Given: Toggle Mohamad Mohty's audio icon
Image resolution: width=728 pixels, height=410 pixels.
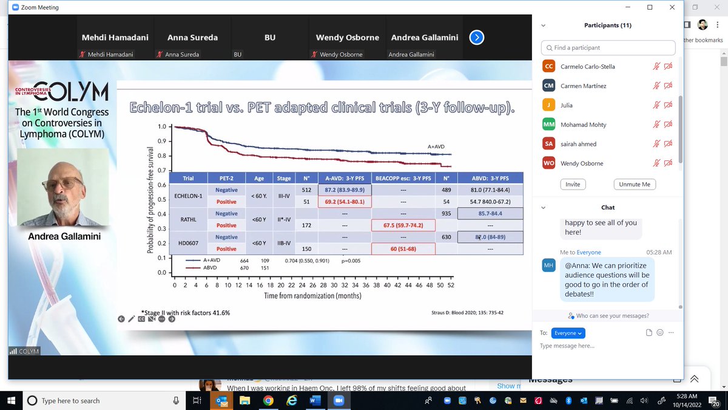Looking at the screenshot, I should 657,125.
